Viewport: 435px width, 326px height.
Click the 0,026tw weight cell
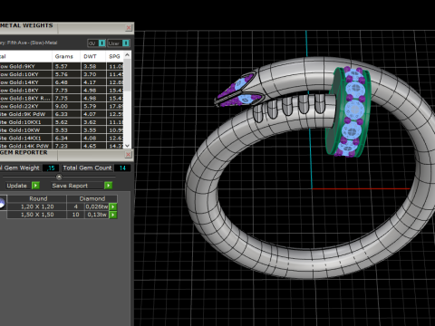(x=97, y=206)
